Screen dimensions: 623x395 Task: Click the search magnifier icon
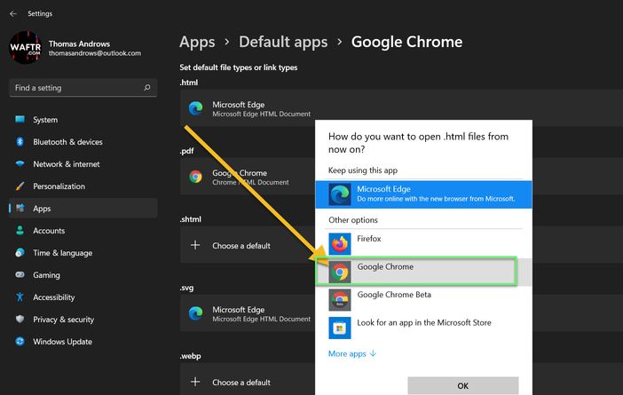point(147,87)
